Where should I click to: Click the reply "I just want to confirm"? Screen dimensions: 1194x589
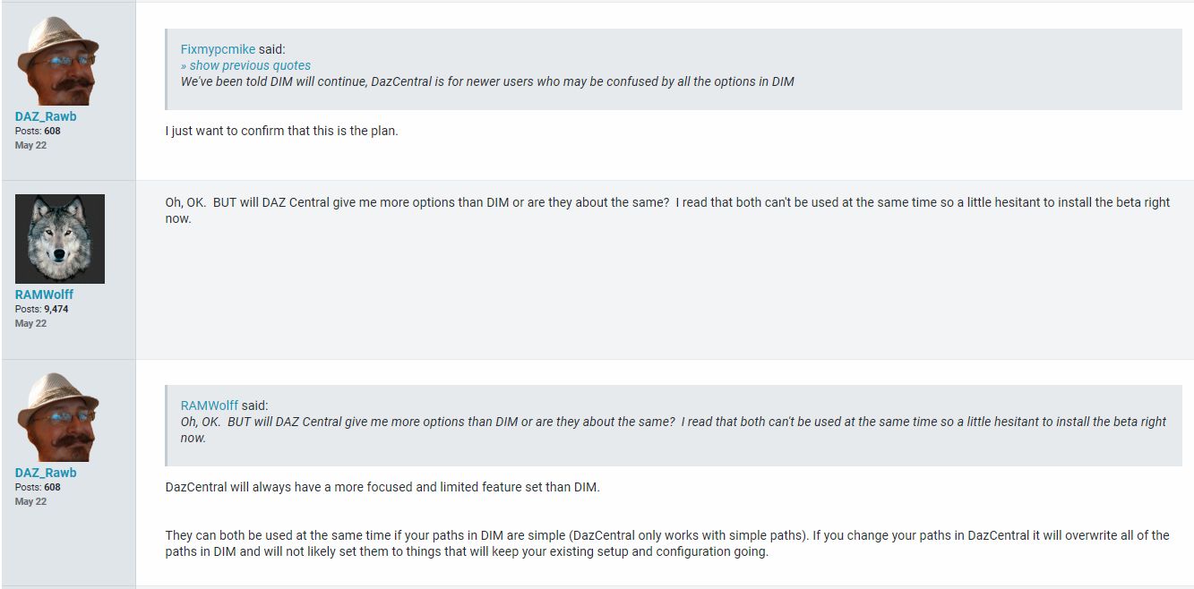281,131
